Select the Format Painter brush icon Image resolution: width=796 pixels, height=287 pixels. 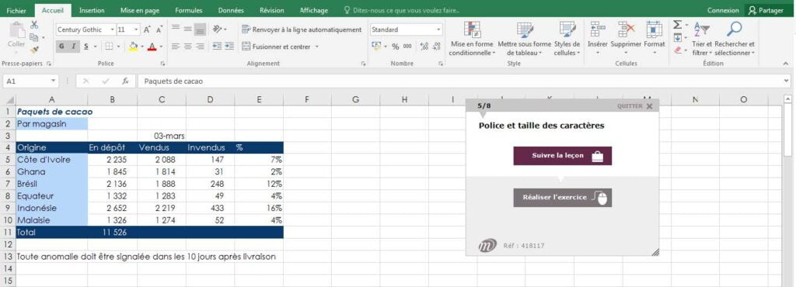34,50
